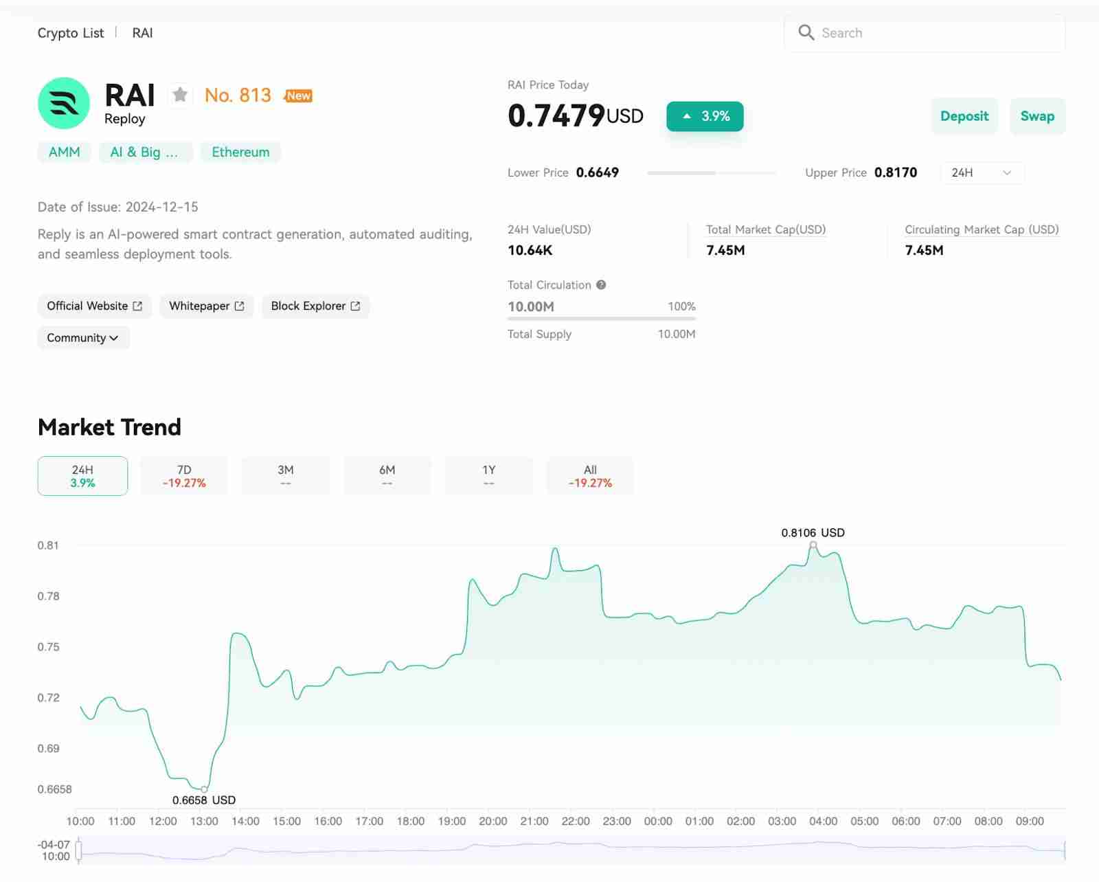Click the orange New badge

point(298,96)
